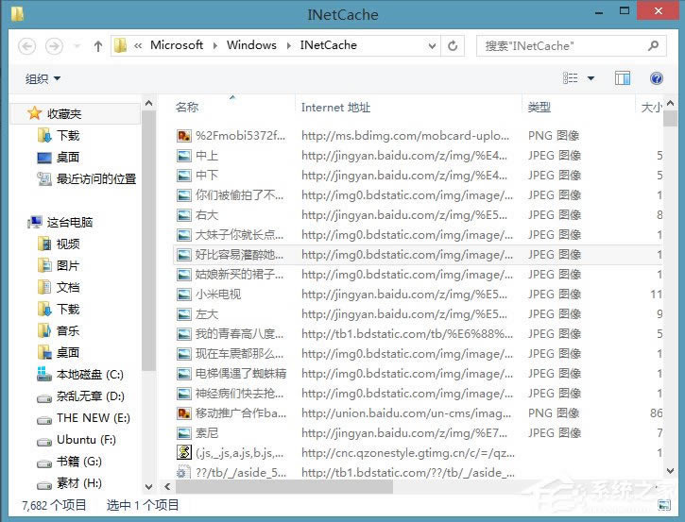Open 杂乱无章 (D:) drive
This screenshot has width=685, height=522.
click(90, 396)
